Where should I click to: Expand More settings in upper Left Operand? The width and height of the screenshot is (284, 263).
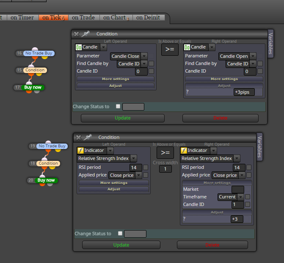tap(116, 79)
